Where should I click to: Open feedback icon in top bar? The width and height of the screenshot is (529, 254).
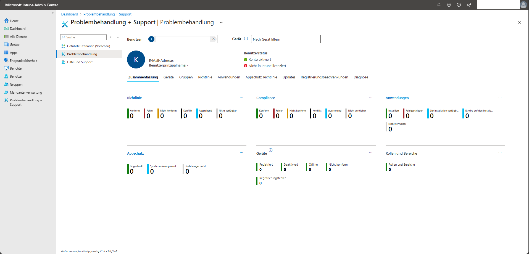(x=469, y=5)
